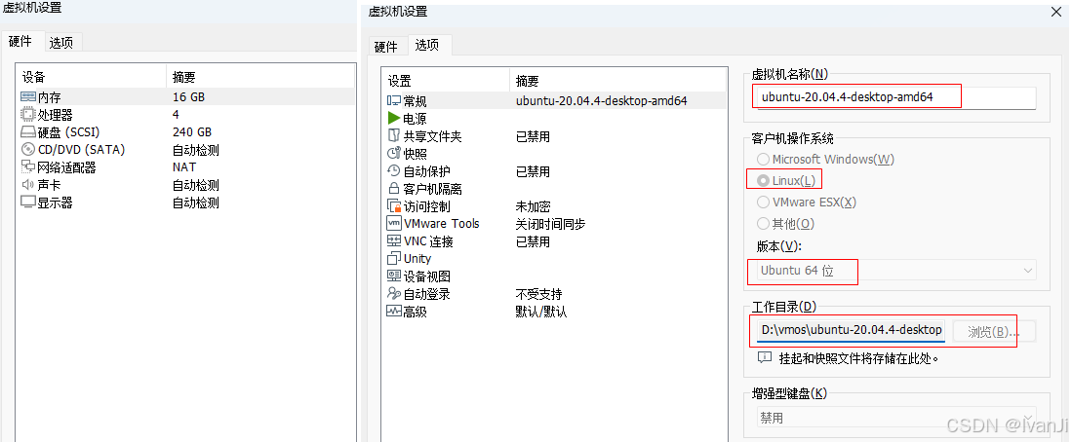This screenshot has width=1072, height=442.
Task: Click the NAT network adapter summary
Action: (x=184, y=167)
